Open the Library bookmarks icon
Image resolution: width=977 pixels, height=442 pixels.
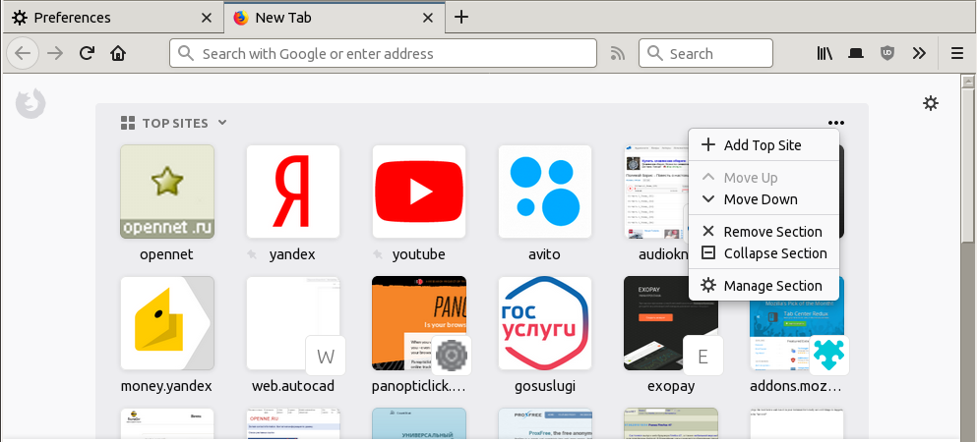(824, 53)
